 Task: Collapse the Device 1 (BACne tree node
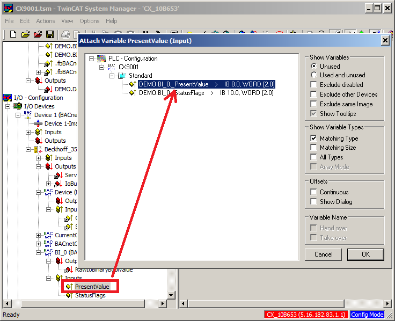(18, 115)
